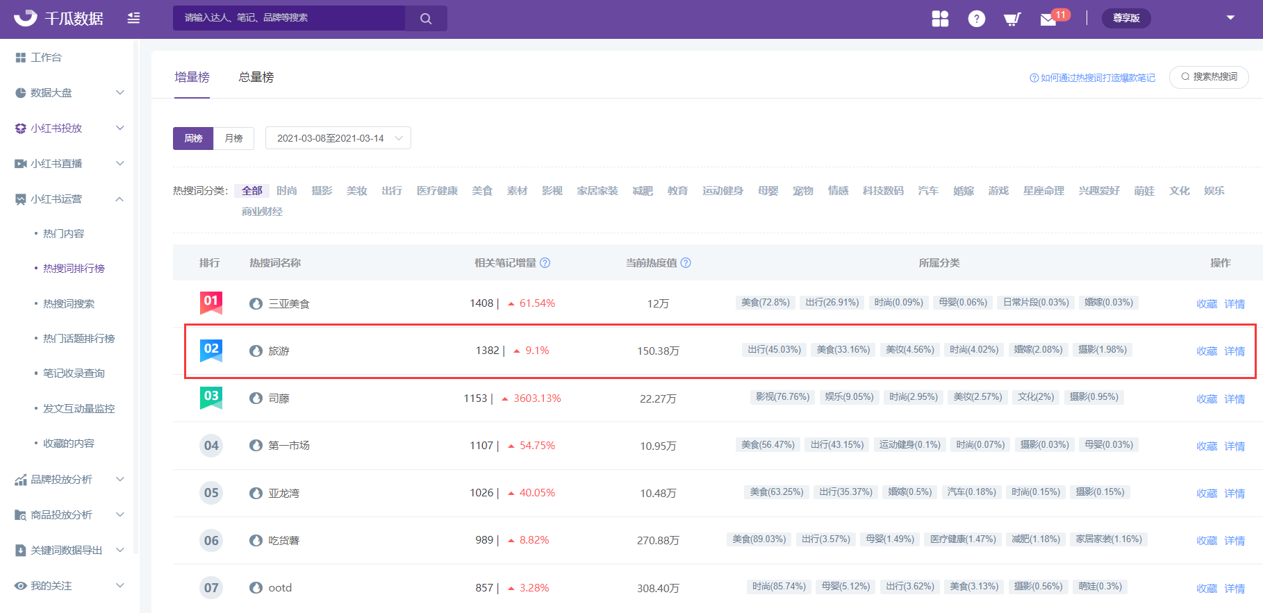Open 热门内容 in the sidebar

coord(63,234)
